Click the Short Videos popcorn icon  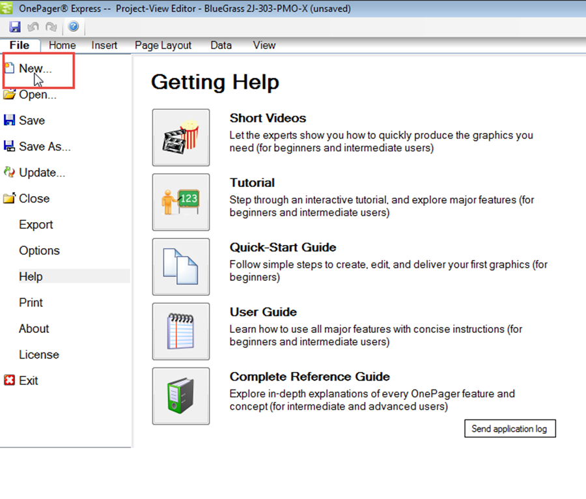[180, 137]
